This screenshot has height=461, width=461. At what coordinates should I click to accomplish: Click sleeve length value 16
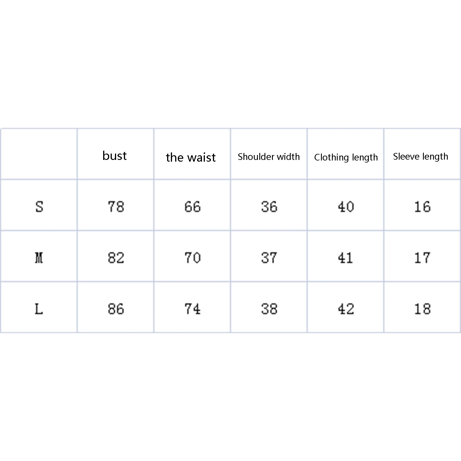422,207
